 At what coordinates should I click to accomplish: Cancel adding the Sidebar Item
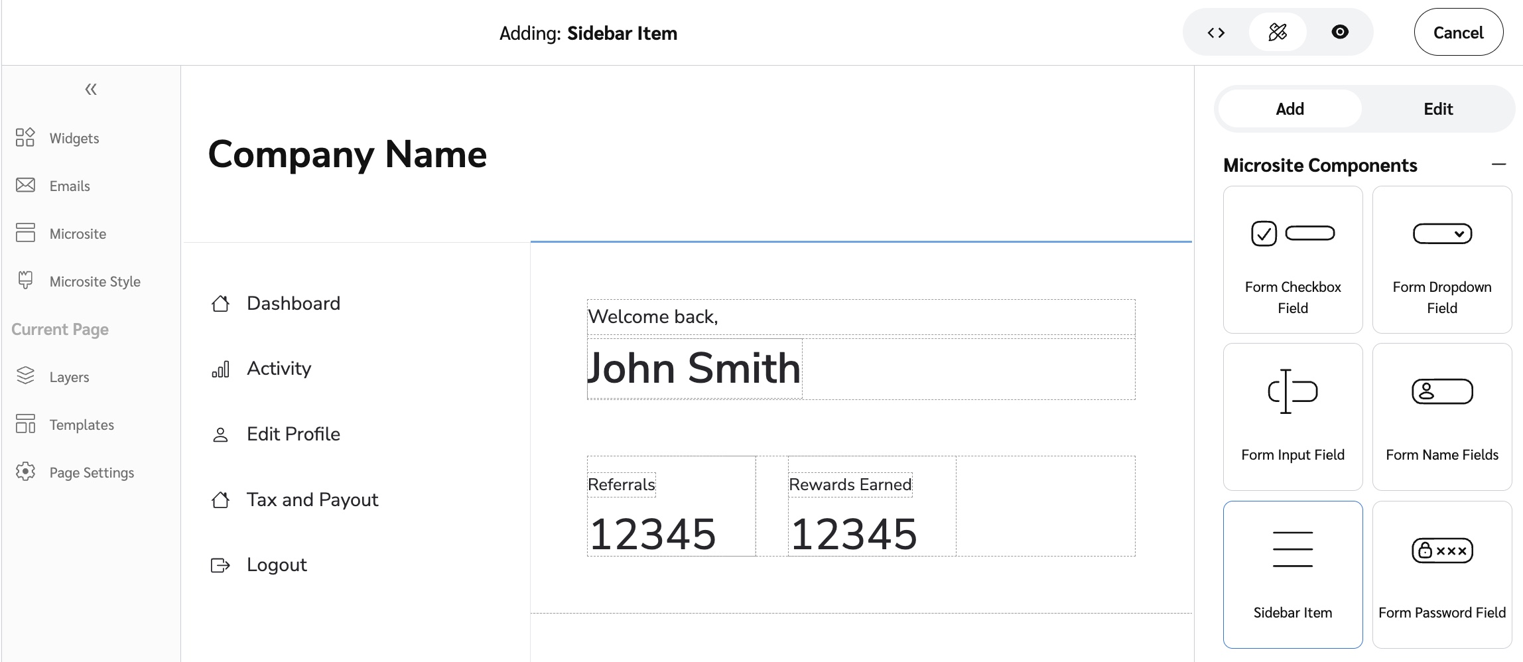1458,33
